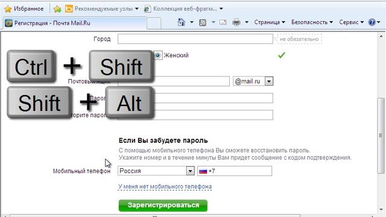
Task: Click the не обязательно hint text
Action: tap(299, 39)
